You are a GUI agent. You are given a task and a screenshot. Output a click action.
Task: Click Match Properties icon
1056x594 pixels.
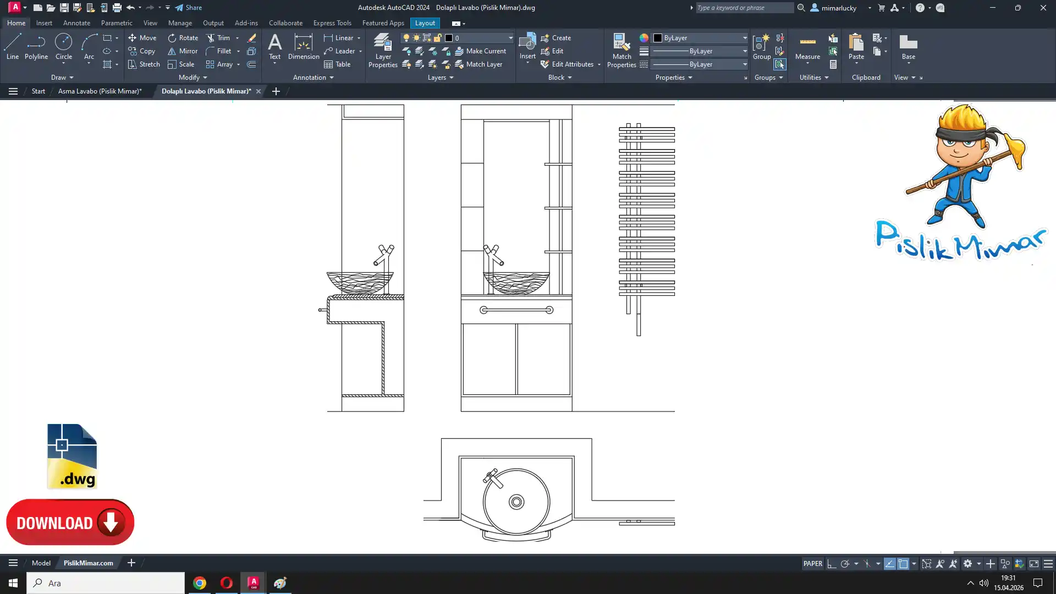pyautogui.click(x=621, y=50)
